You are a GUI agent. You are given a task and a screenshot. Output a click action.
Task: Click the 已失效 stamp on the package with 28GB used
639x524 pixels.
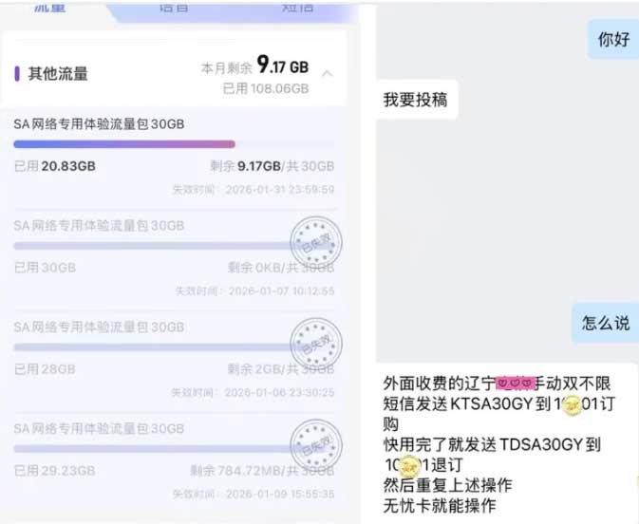click(x=316, y=344)
